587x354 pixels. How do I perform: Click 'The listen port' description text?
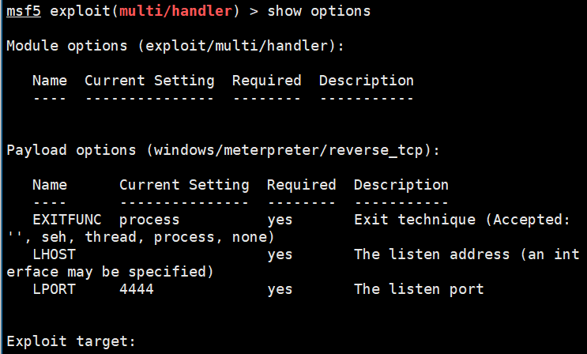coord(419,289)
